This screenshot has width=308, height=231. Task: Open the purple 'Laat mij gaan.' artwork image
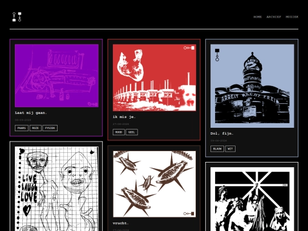pos(56,76)
